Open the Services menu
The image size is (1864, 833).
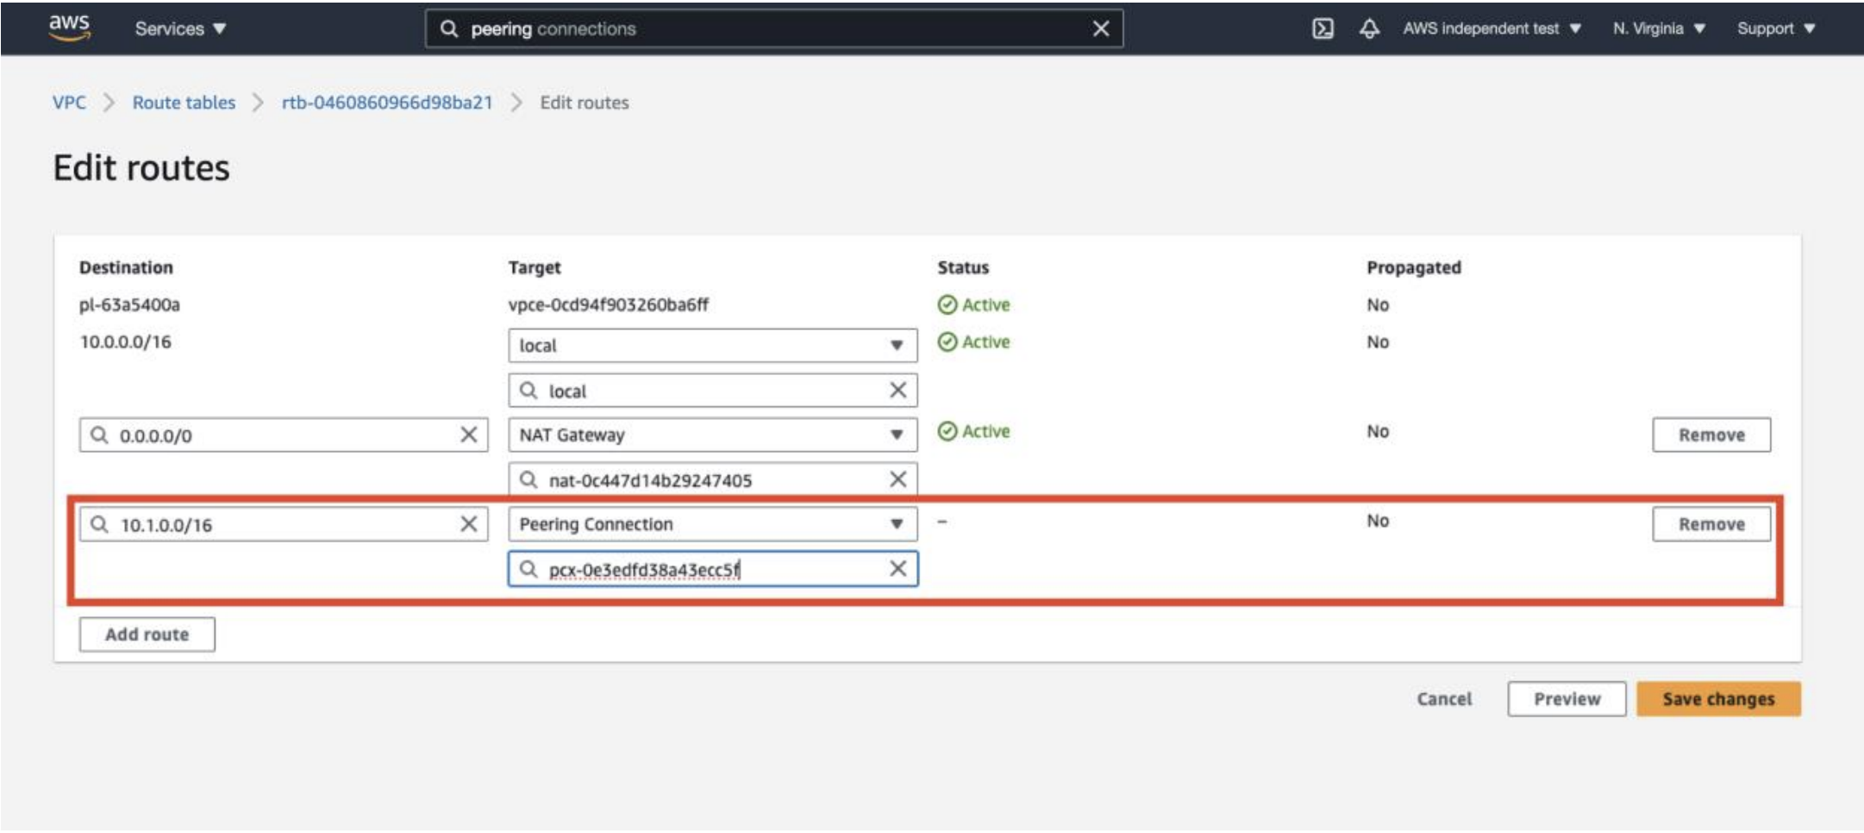(x=179, y=28)
